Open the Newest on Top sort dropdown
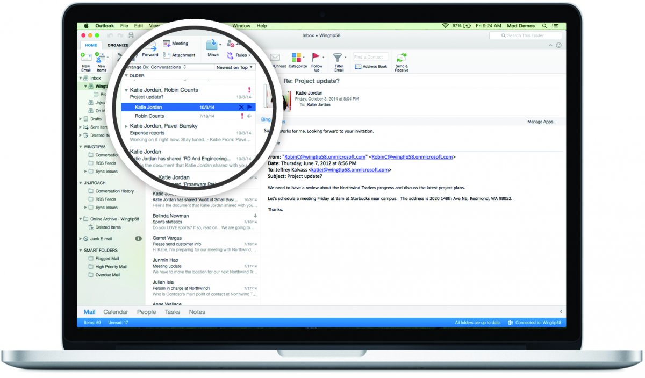This screenshot has width=645, height=378. [234, 67]
